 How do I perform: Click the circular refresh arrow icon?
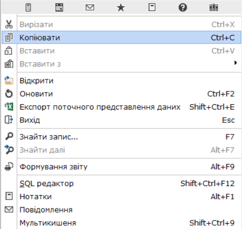point(9,94)
